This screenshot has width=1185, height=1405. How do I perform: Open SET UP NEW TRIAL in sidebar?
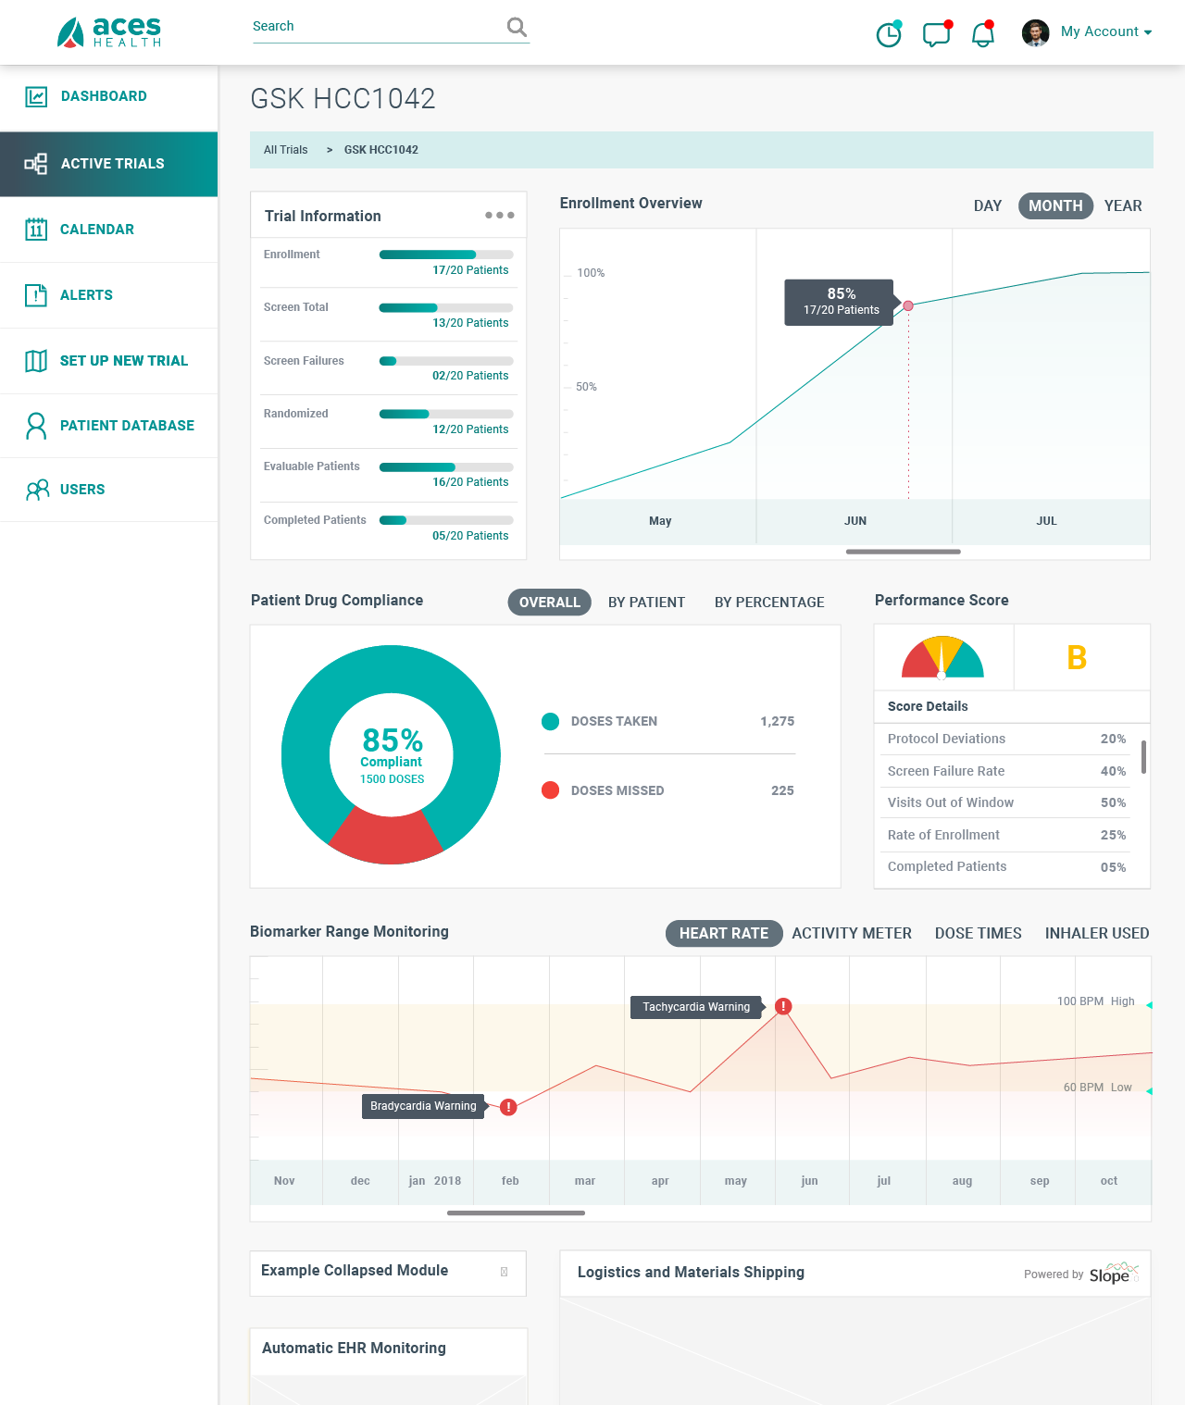point(123,361)
